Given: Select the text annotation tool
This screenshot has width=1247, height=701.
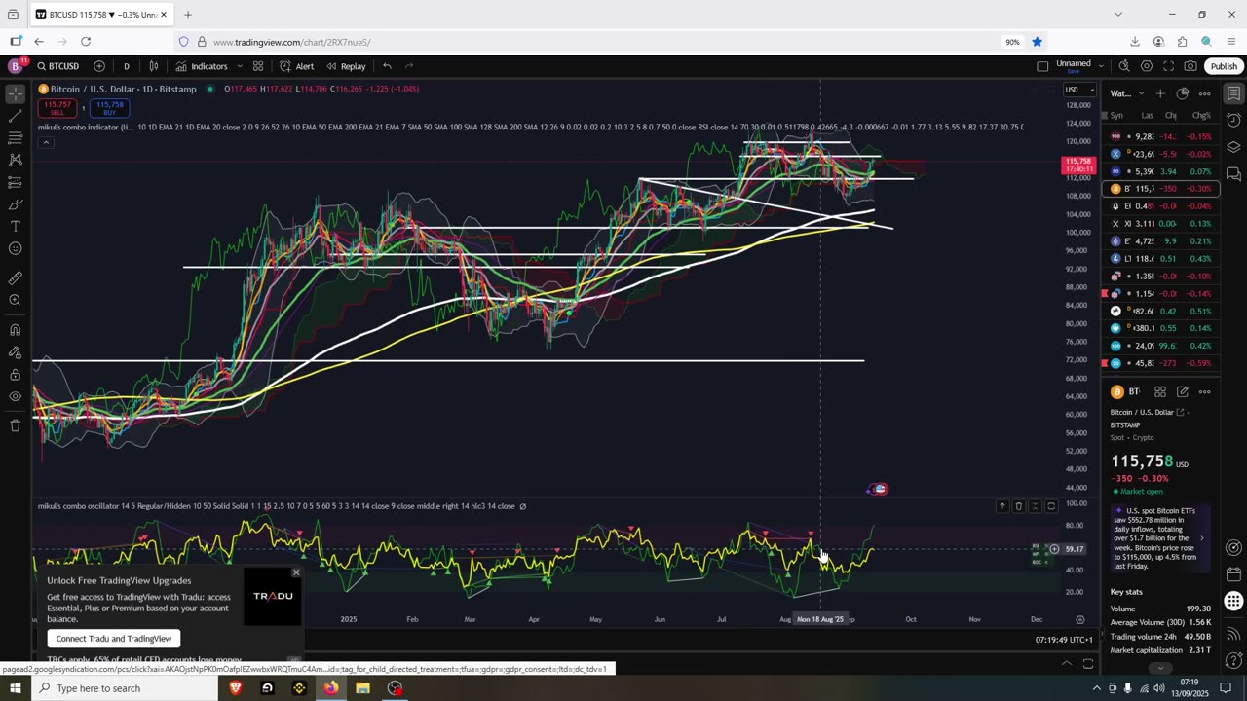Looking at the screenshot, I should [x=16, y=227].
